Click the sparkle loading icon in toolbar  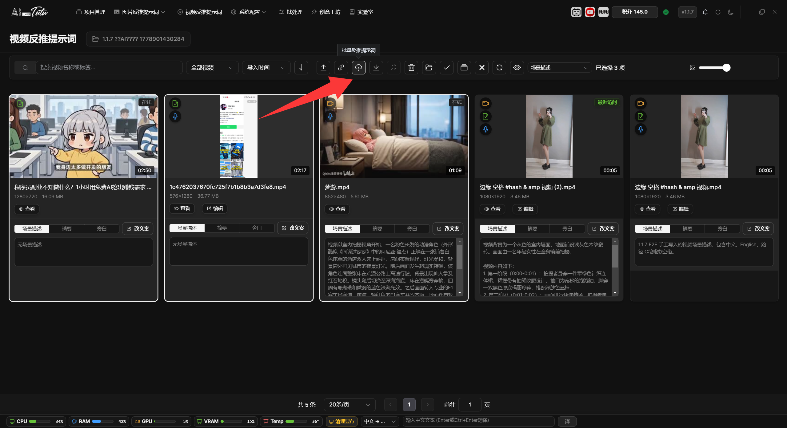tap(394, 68)
